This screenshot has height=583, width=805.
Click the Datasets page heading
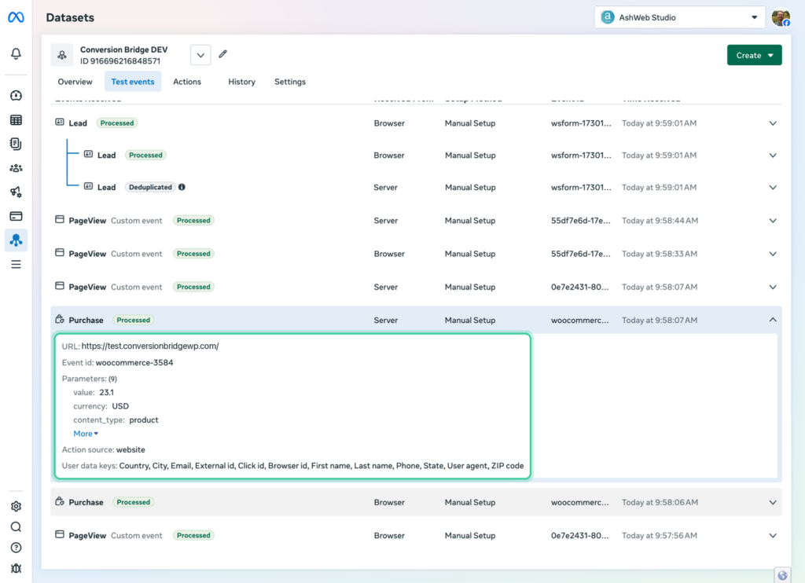point(70,17)
